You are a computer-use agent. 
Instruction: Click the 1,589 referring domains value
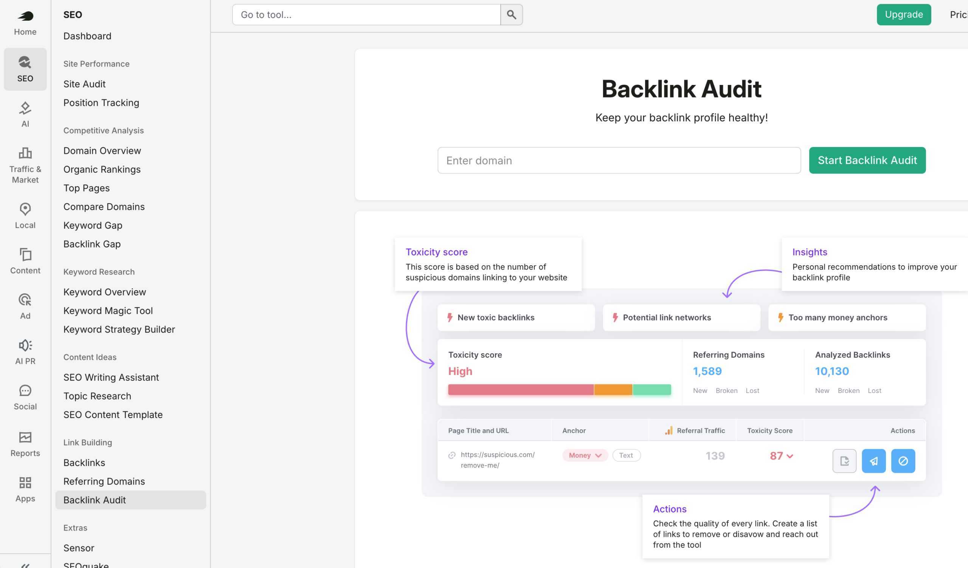(707, 371)
